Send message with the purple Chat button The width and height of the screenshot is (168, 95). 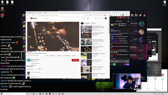(128, 64)
